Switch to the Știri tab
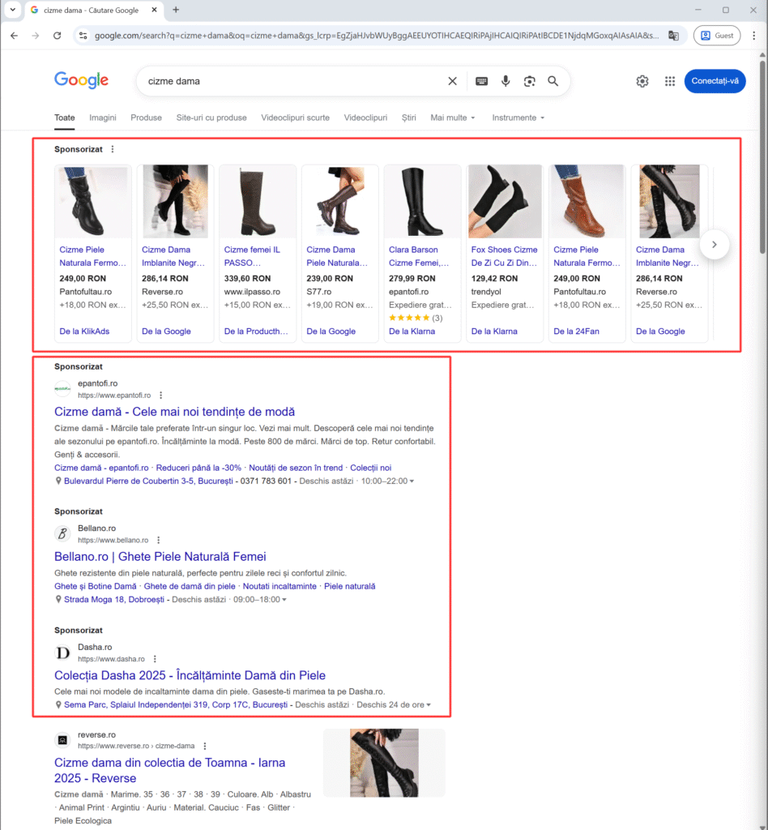The width and height of the screenshot is (768, 830). tap(409, 118)
